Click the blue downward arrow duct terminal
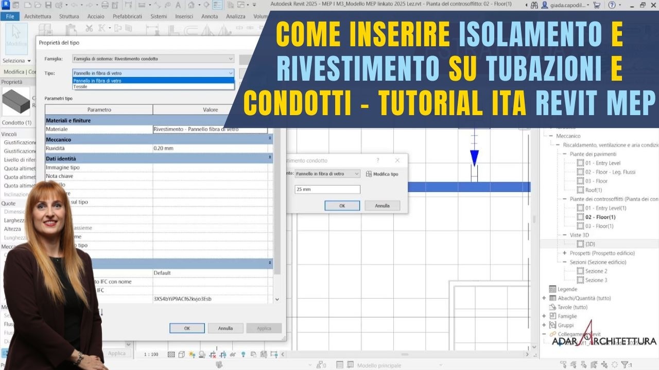659x370 pixels. [x=475, y=157]
